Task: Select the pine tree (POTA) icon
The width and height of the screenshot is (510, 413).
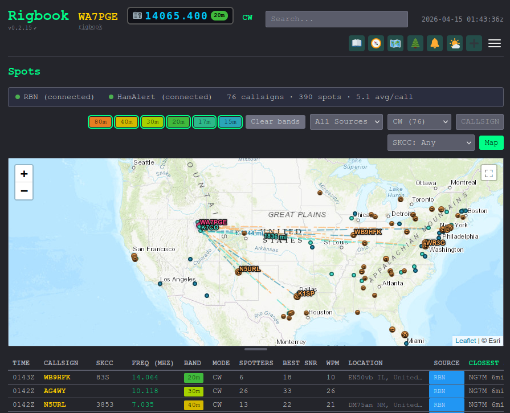Action: tap(415, 43)
